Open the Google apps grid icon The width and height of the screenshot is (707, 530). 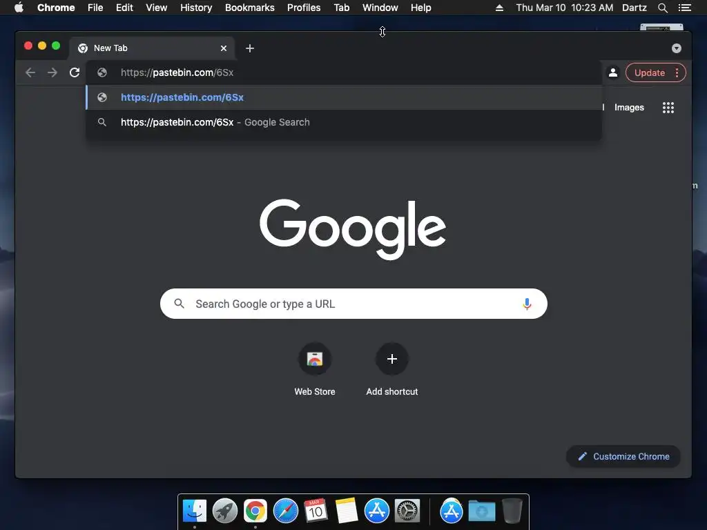[668, 107]
